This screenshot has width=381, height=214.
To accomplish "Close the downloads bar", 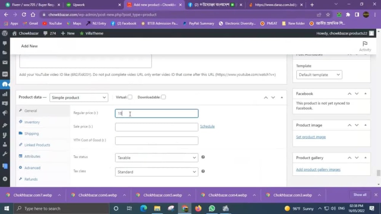I will coord(376,195).
